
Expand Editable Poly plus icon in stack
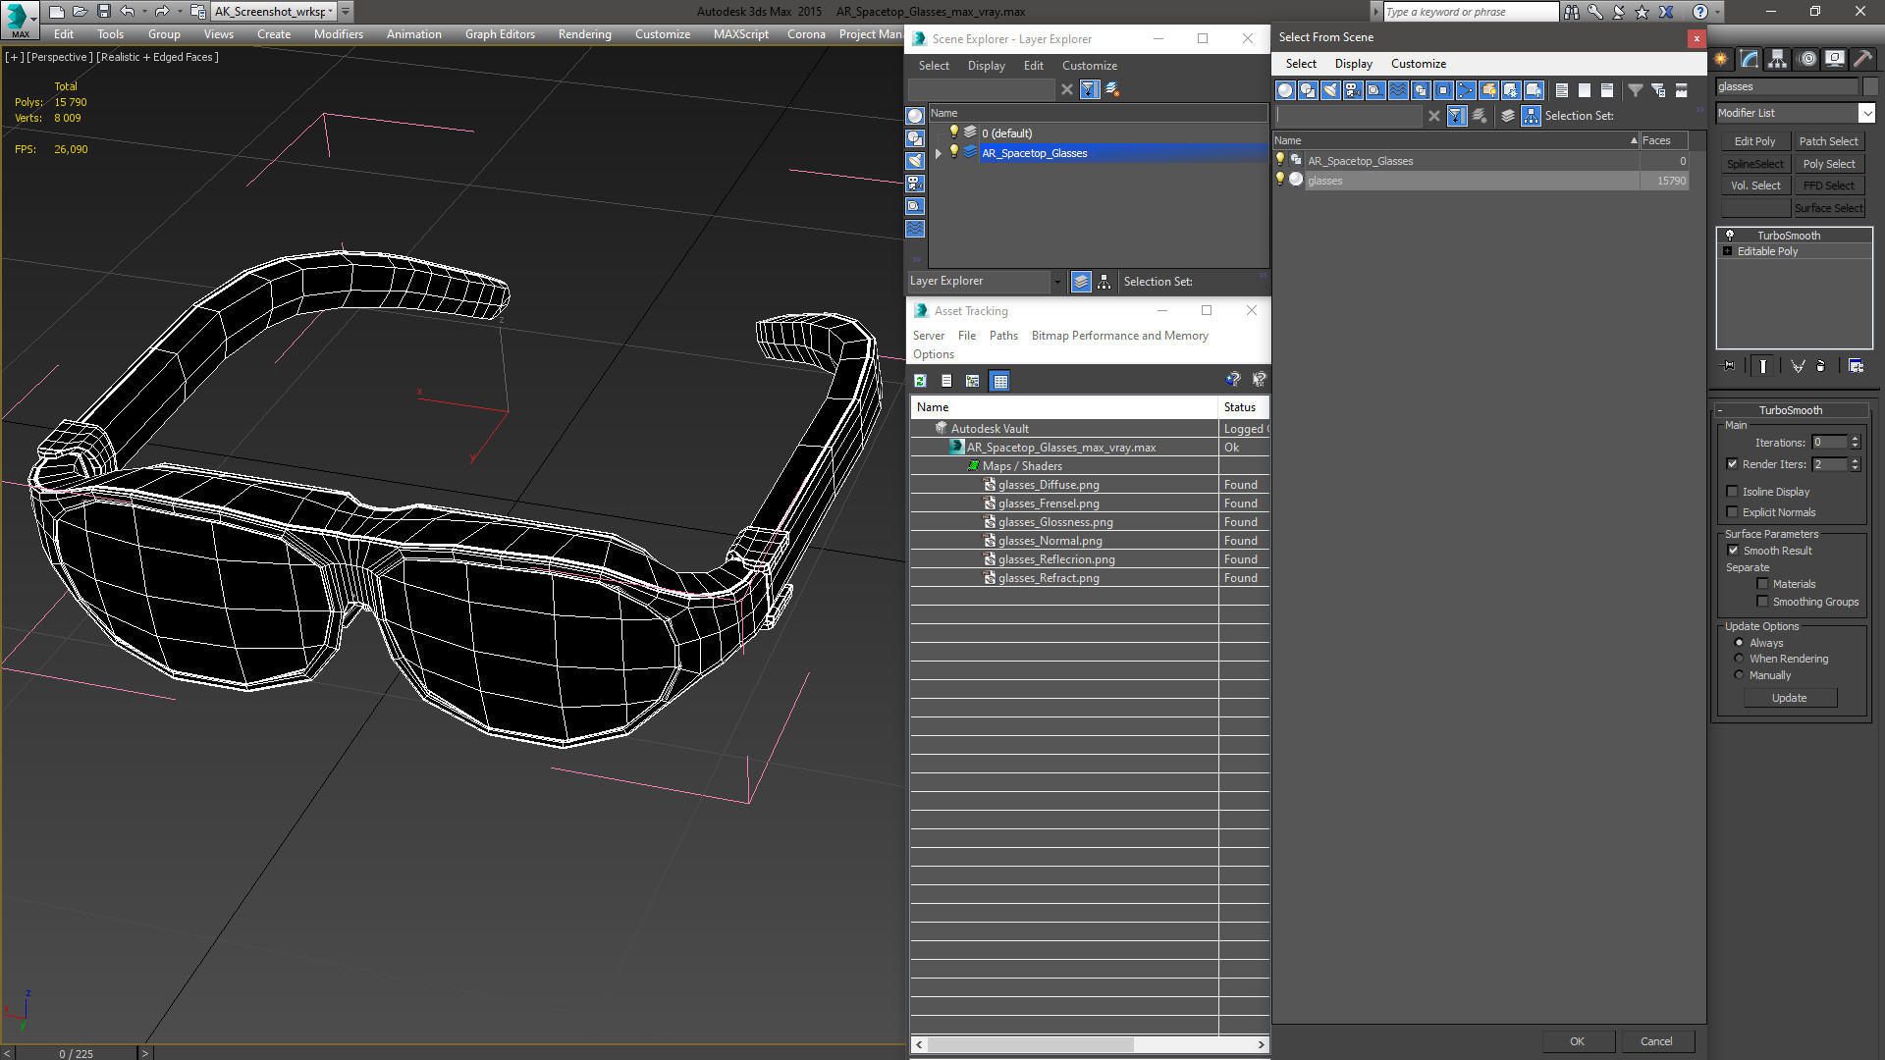coord(1728,251)
